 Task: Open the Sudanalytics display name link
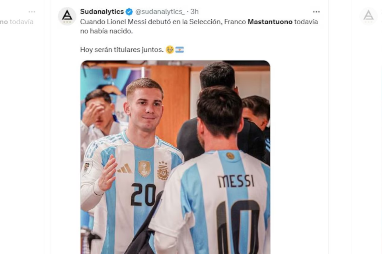click(102, 12)
